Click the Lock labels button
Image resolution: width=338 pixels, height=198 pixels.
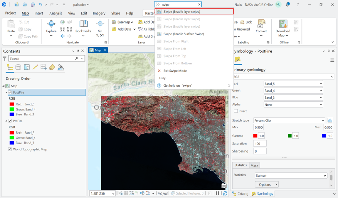click(x=246, y=22)
